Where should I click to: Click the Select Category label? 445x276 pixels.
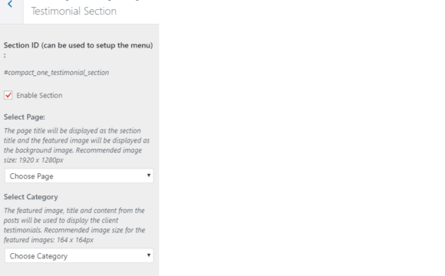click(x=31, y=197)
